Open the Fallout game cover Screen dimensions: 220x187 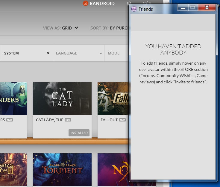tap(113, 99)
